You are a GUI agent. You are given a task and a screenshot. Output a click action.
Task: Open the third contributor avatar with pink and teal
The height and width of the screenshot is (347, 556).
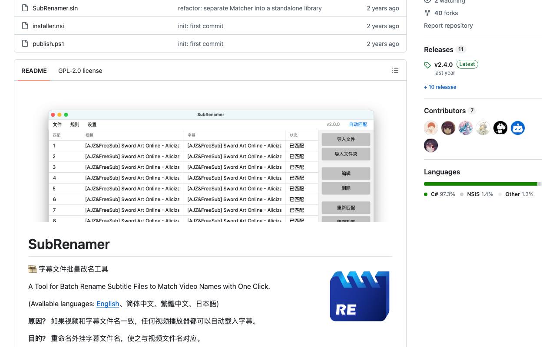point(466,128)
